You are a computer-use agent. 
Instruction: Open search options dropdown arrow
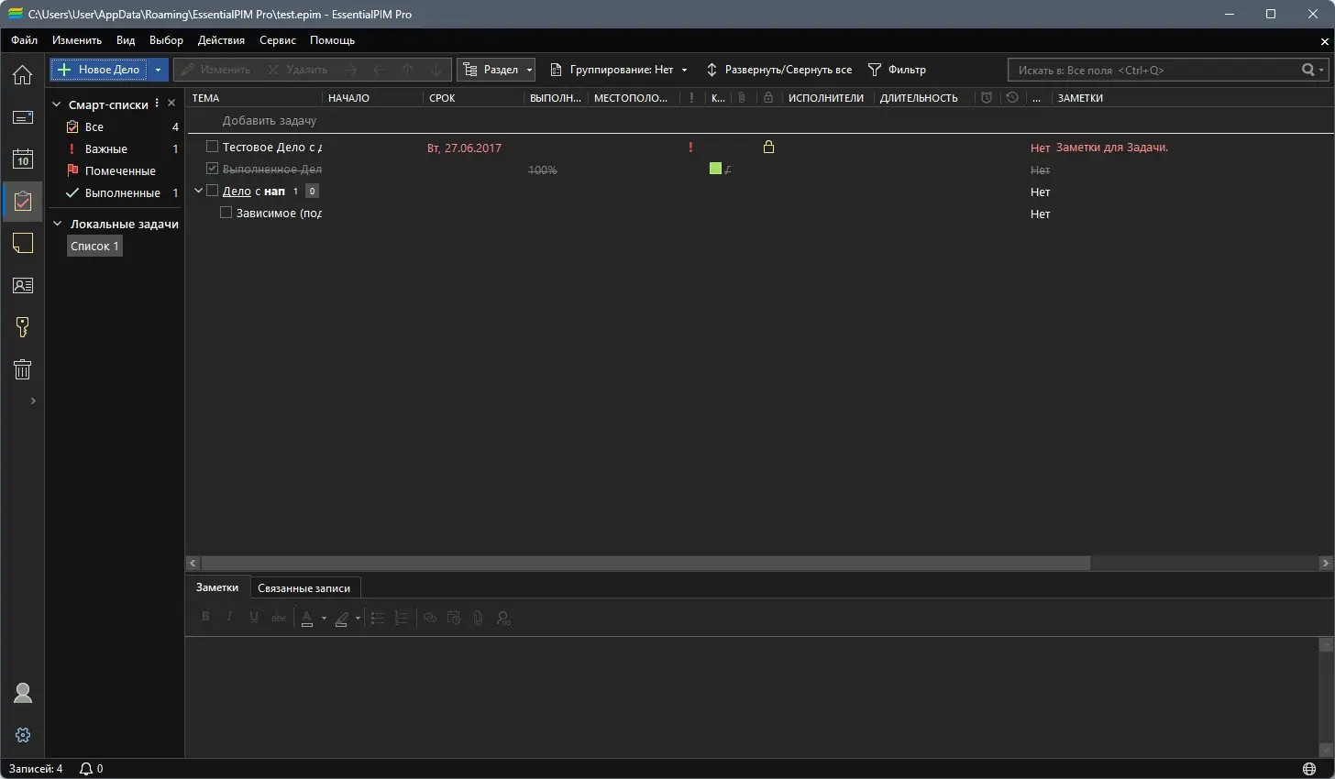click(1322, 70)
